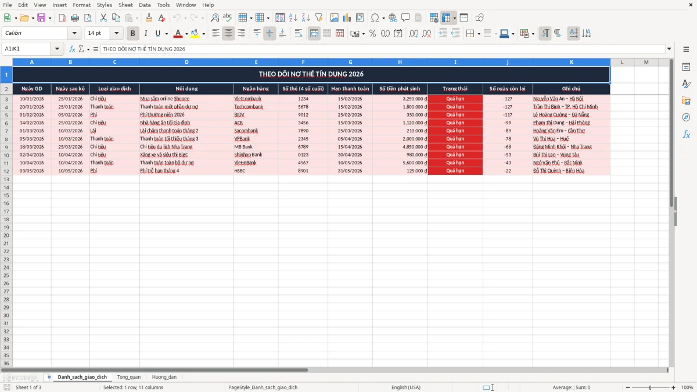This screenshot has width=697, height=392.
Task: Insert draw shapes
Action: (x=480, y=18)
